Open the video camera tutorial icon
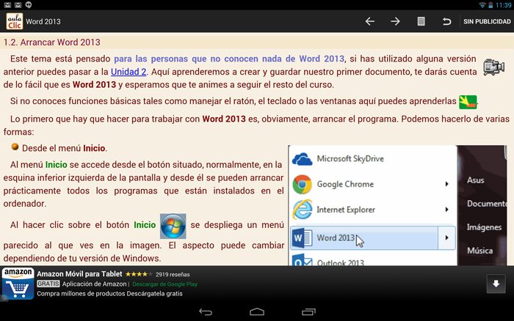Viewport: 514px width, 321px height. coord(493,67)
